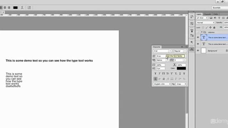The width and height of the screenshot is (228, 128).
Task: Click the Character panel color swatch
Action: click(181, 68)
